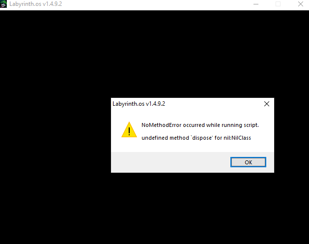Click the 'undefined method dispose for nil:NilClass' line
Image resolution: width=309 pixels, height=244 pixels.
click(196, 138)
